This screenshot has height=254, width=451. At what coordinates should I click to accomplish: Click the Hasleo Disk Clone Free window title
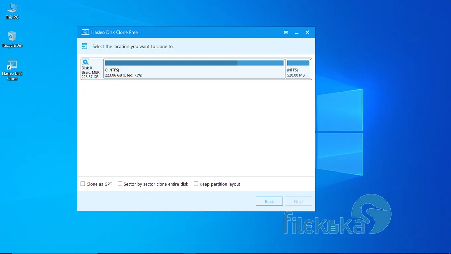click(114, 32)
